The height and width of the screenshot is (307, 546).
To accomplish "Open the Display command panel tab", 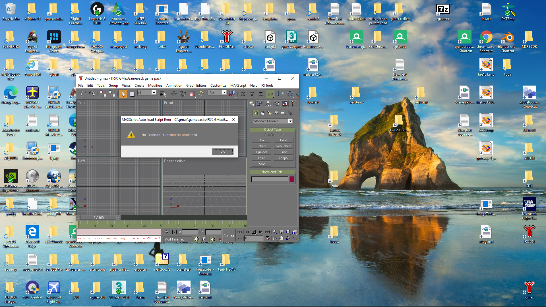I will (285, 104).
